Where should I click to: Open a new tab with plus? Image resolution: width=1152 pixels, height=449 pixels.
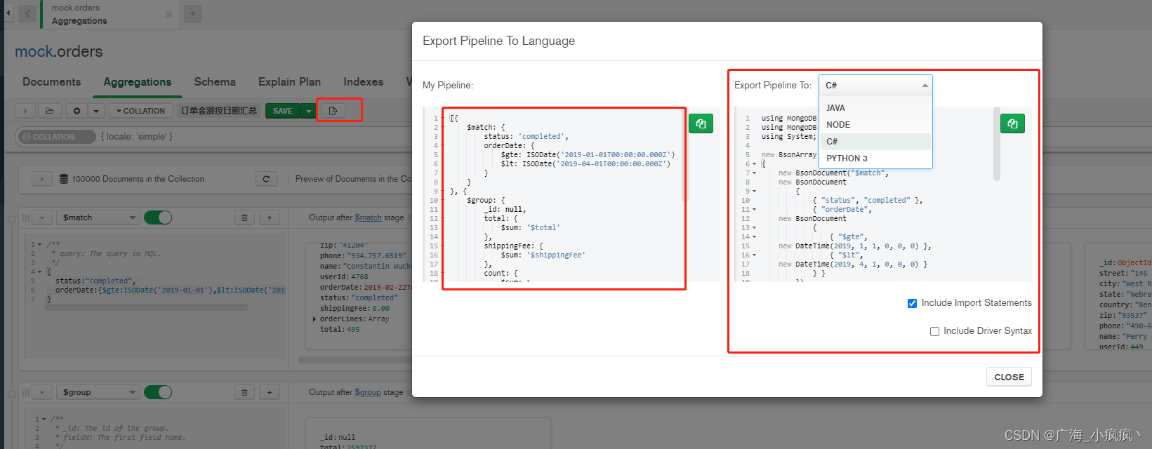193,13
